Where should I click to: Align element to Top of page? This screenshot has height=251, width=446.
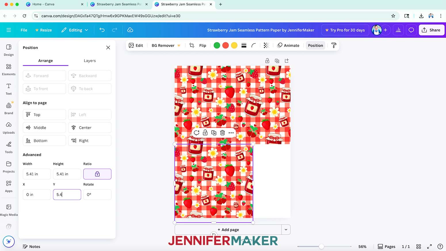click(44, 115)
